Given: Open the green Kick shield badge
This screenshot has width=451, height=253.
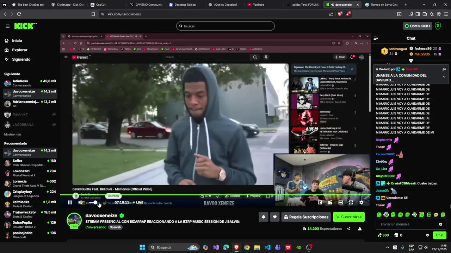Looking at the screenshot, I should point(438,26).
